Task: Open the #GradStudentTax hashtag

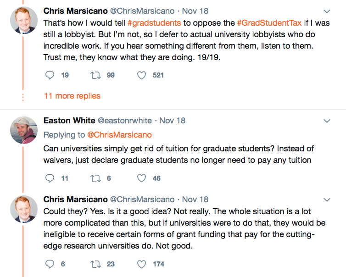Action: click(x=269, y=22)
